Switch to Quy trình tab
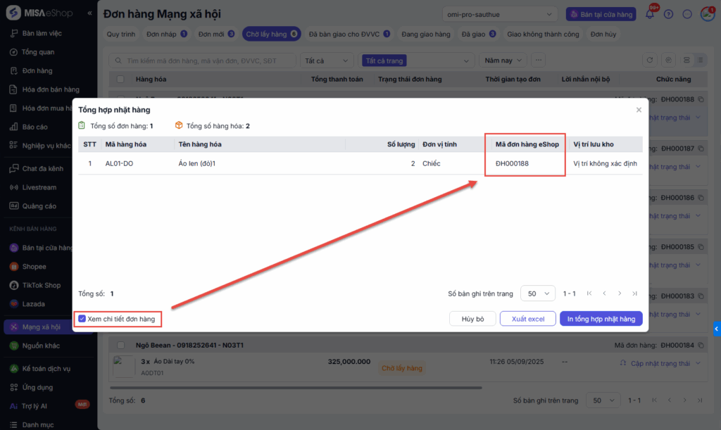 pos(121,34)
